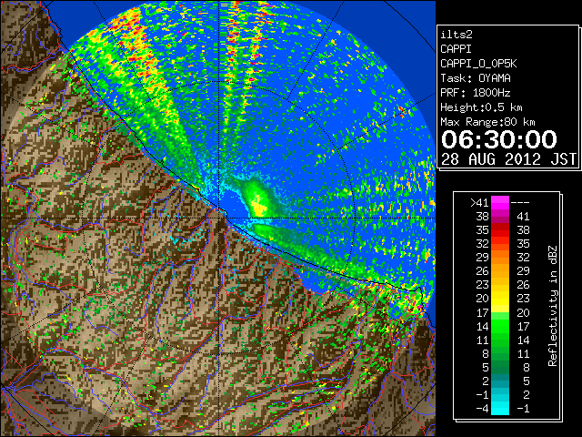Click the 'ilts2' site label
Viewport: 582px width, 437px height.
click(457, 35)
